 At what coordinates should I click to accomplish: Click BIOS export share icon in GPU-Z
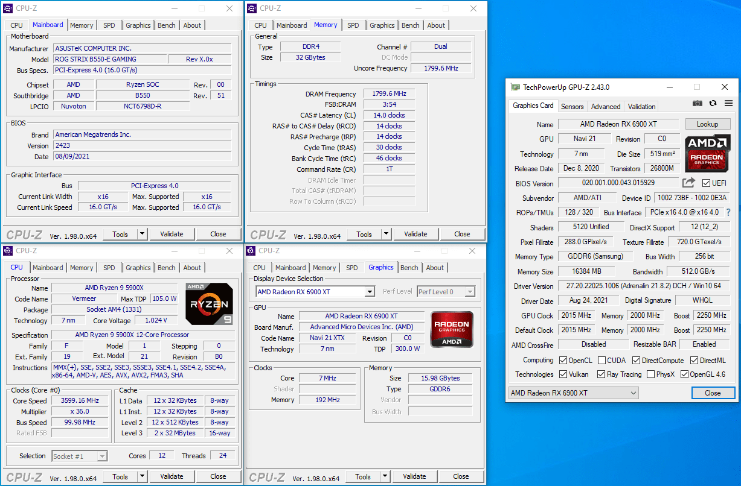pos(689,183)
